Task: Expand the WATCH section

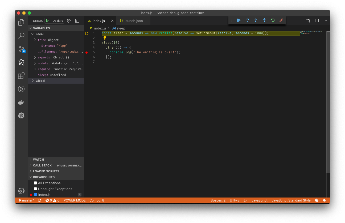Action: point(56,160)
